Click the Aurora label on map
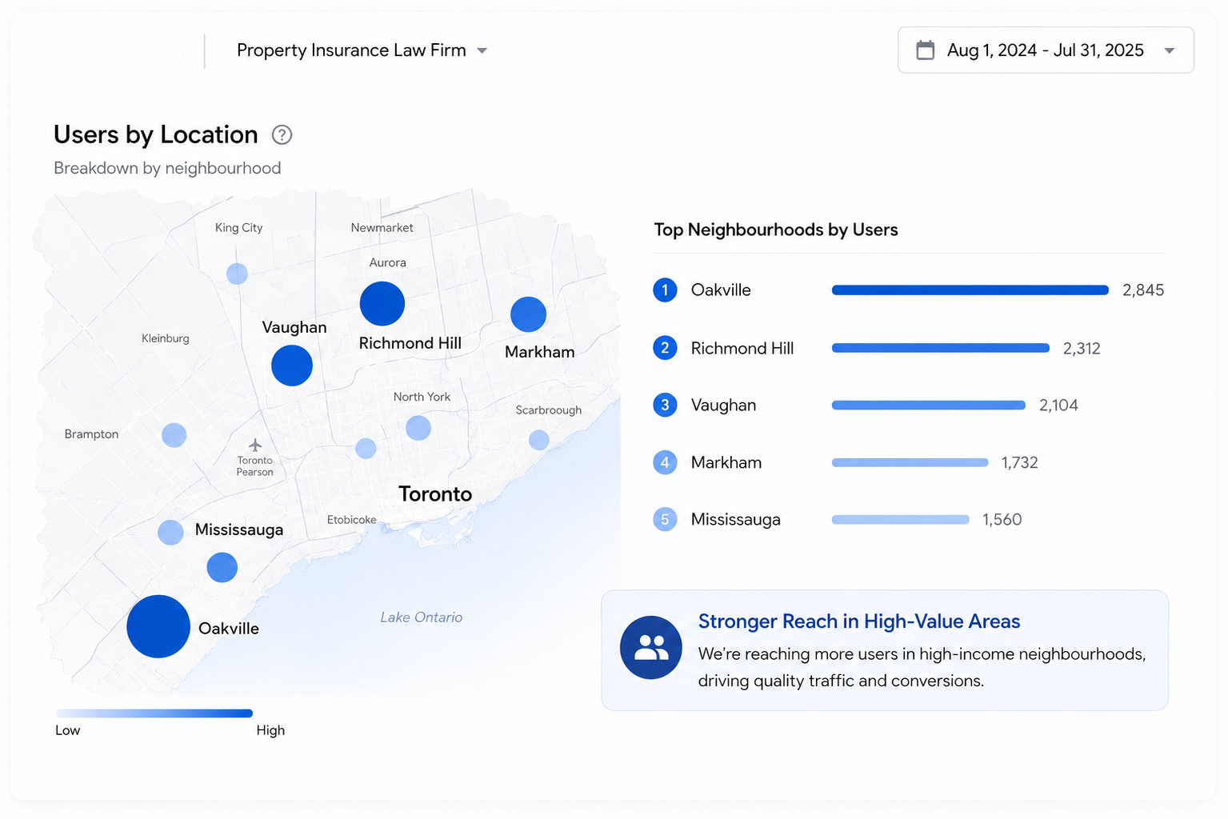 click(x=387, y=262)
